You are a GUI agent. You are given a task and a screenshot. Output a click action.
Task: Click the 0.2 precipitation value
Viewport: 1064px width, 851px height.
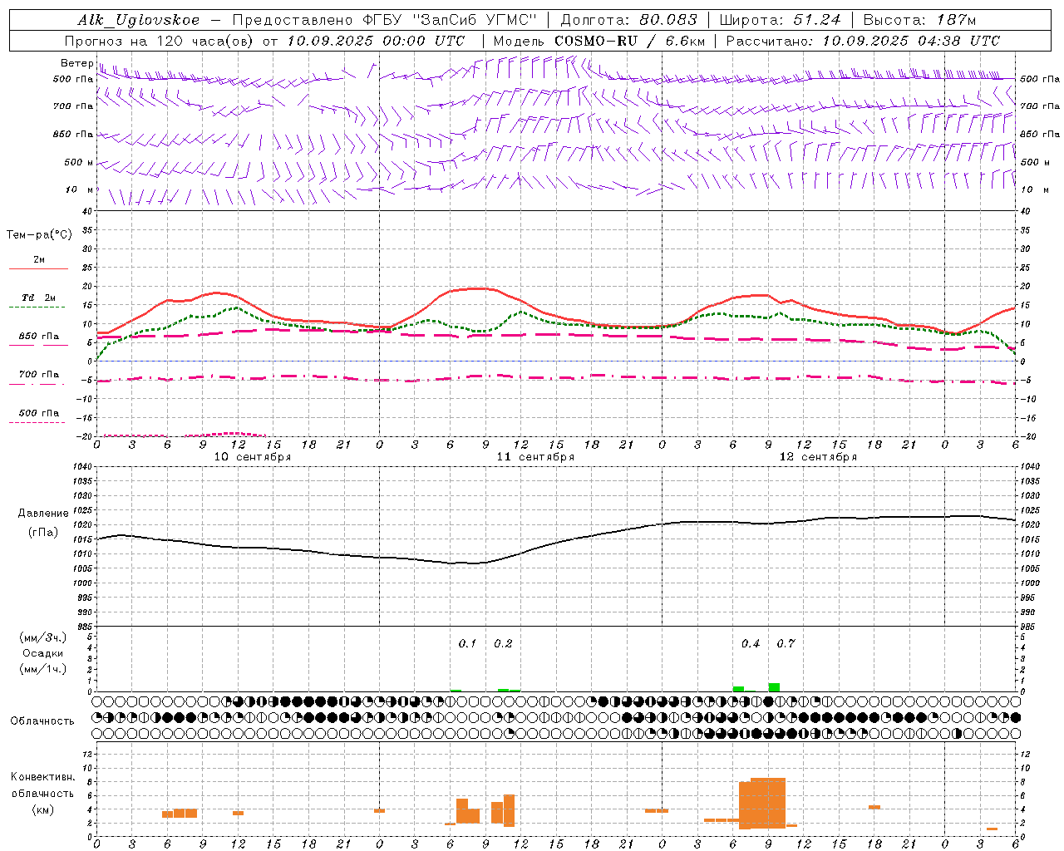coord(503,643)
